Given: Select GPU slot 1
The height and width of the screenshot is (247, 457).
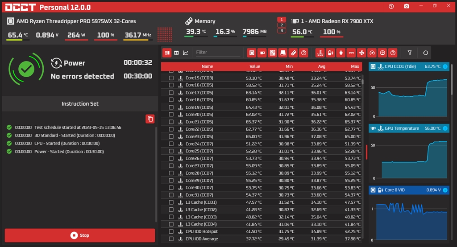Looking at the screenshot, I should coord(282,19).
